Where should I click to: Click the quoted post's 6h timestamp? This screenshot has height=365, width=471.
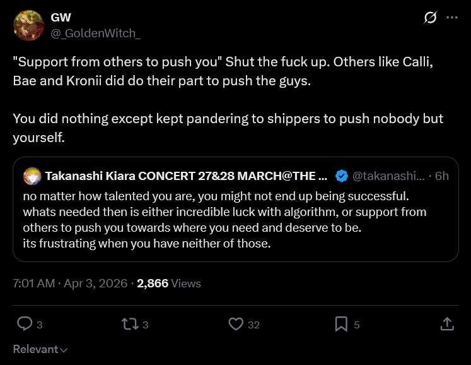(x=442, y=176)
